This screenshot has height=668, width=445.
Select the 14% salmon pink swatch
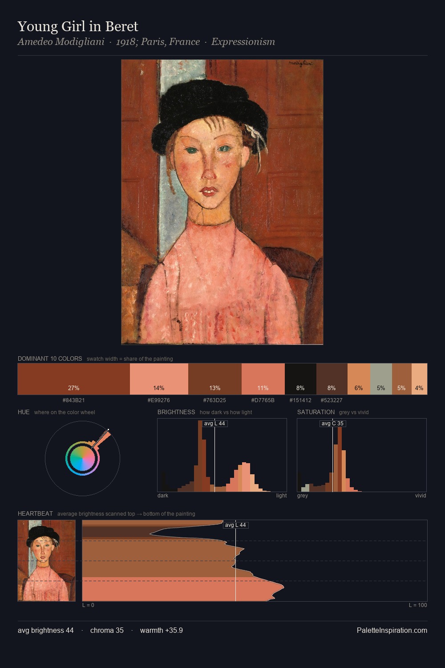(x=159, y=379)
